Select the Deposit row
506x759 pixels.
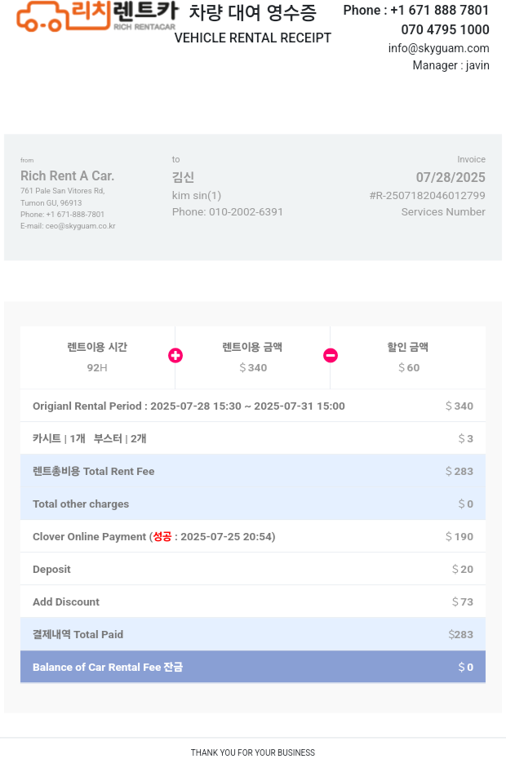pos(253,569)
